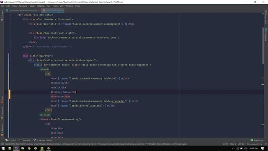Click the table id comments-table line

(x=93, y=65)
